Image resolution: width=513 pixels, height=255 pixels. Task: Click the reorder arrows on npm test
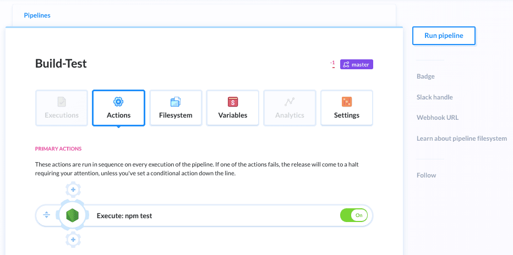point(47,215)
